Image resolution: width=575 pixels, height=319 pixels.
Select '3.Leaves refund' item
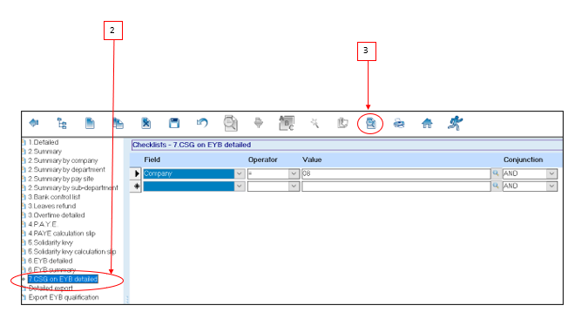(x=51, y=206)
